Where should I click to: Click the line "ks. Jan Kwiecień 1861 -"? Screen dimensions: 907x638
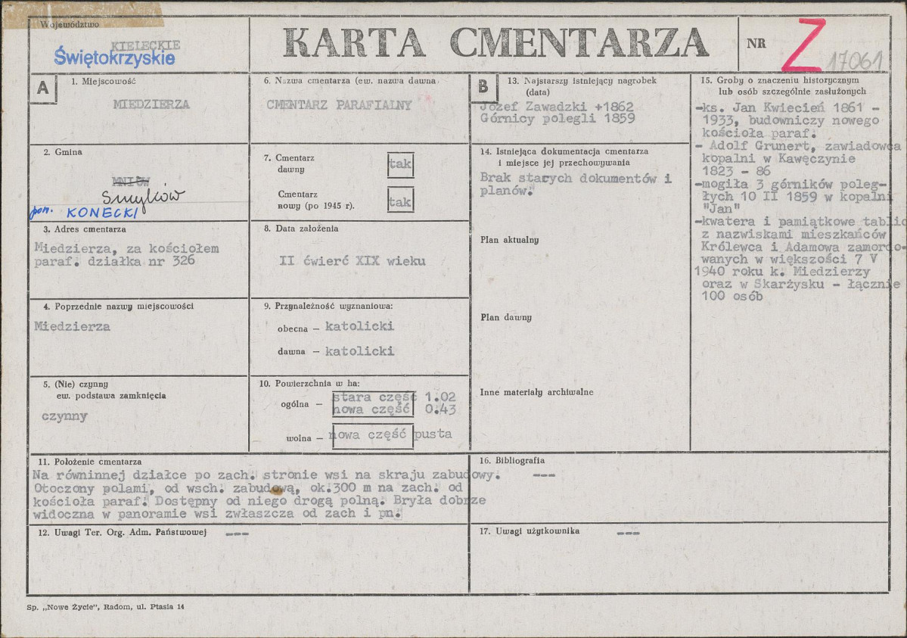[x=787, y=107]
